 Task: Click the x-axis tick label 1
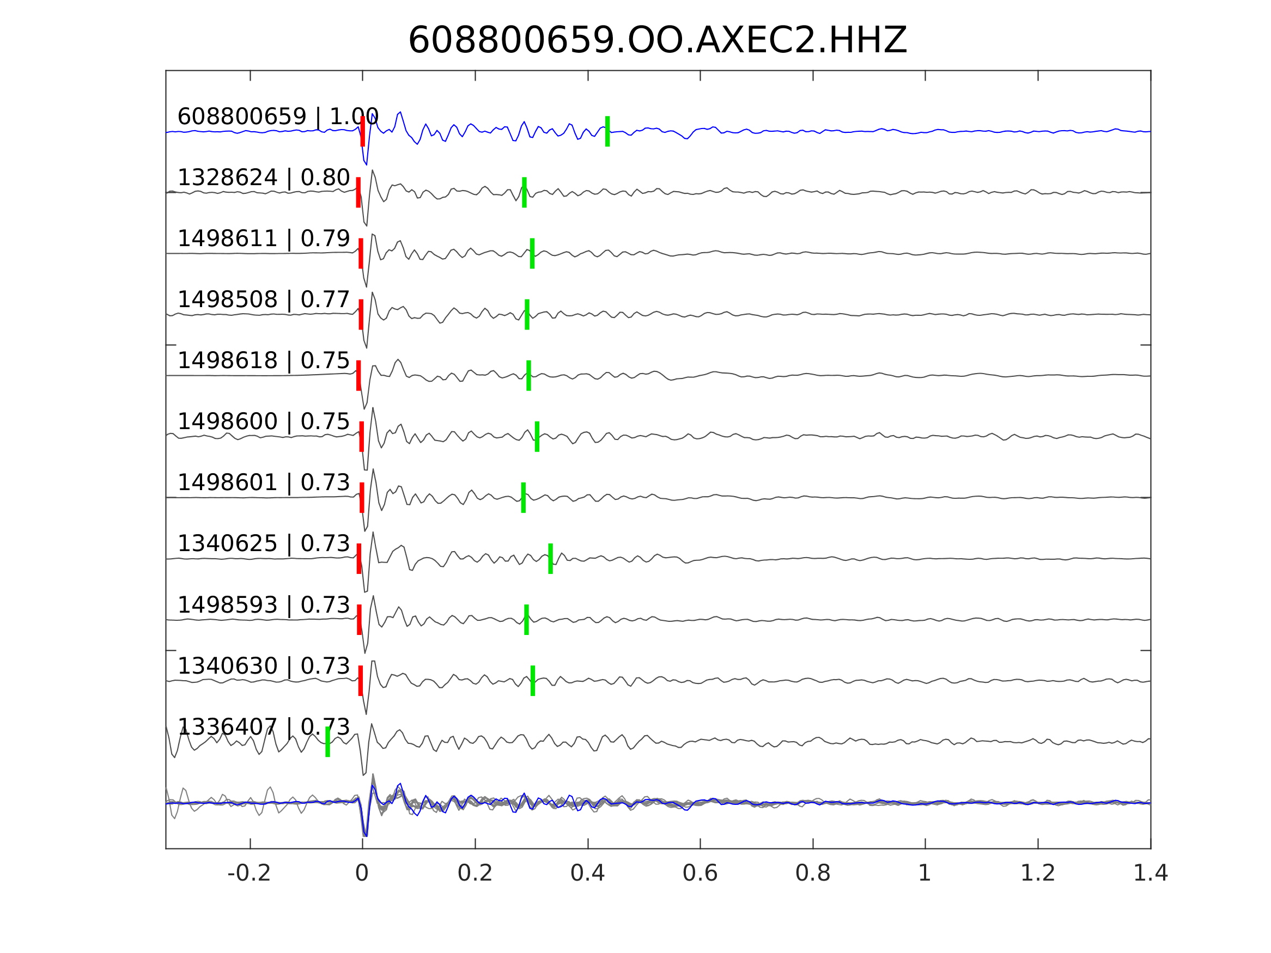[925, 873]
